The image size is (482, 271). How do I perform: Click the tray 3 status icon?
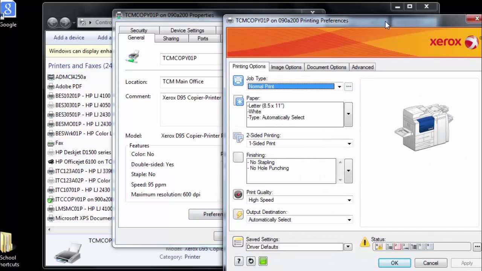[406, 247]
